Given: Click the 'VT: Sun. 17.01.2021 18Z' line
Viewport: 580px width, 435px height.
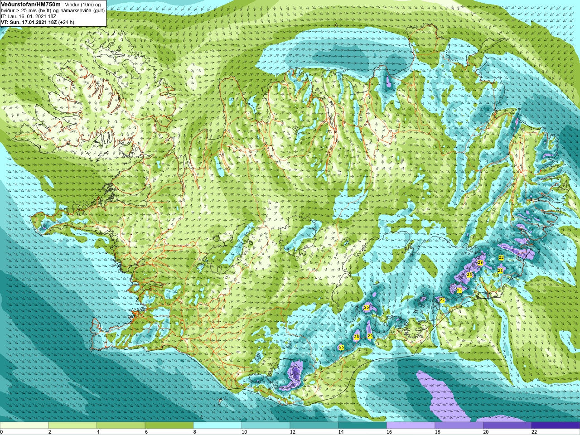Looking at the screenshot, I should tap(29, 22).
